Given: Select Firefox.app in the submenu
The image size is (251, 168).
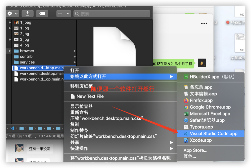Looking at the screenshot, I should pos(211,101).
